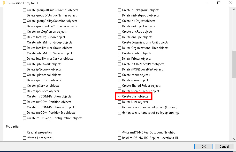Check Create Organizational Unit objects
Screen dimensions: 236x152
119,42
